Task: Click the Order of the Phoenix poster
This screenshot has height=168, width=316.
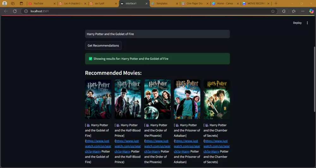Action: point(157,99)
